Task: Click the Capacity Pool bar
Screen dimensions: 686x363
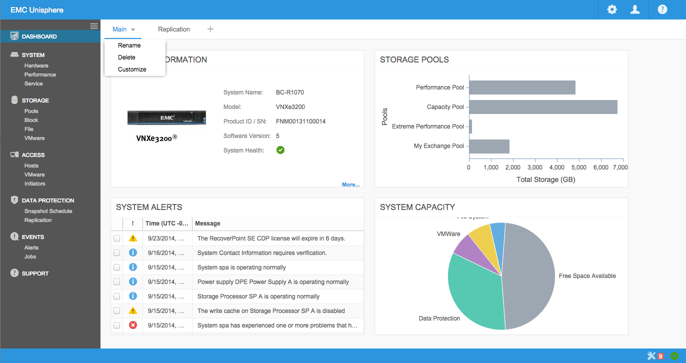Action: [x=543, y=107]
